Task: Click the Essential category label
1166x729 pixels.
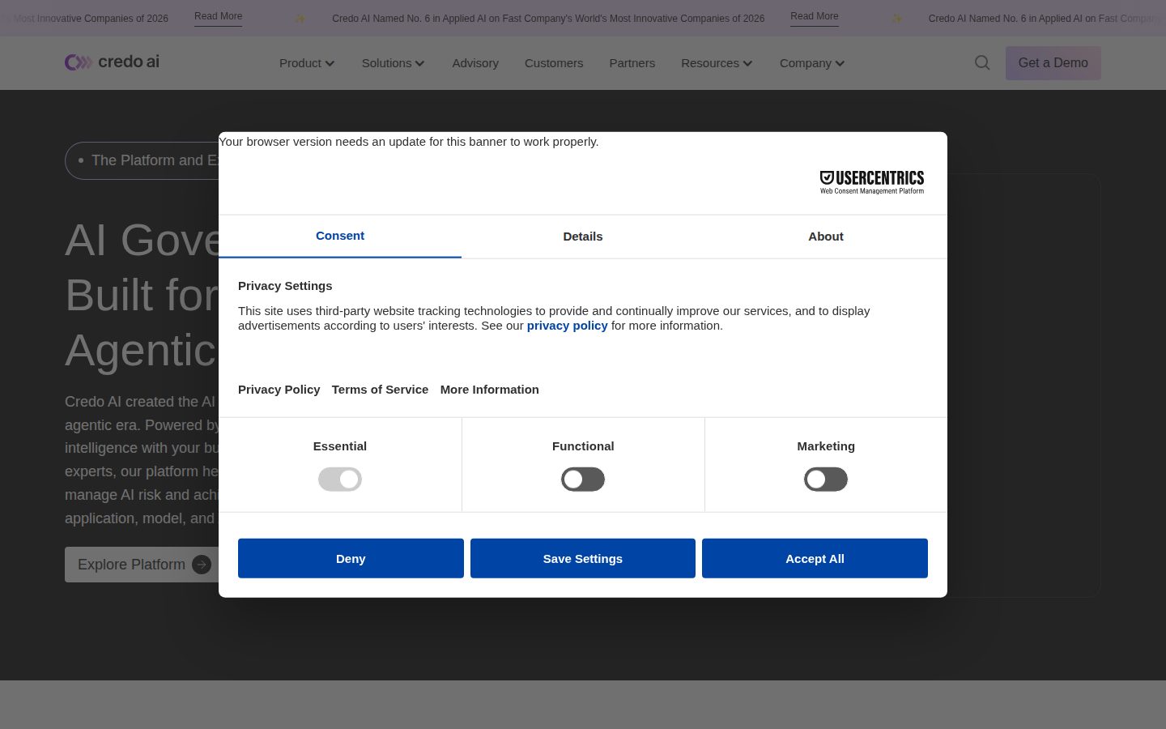Action: point(340,446)
